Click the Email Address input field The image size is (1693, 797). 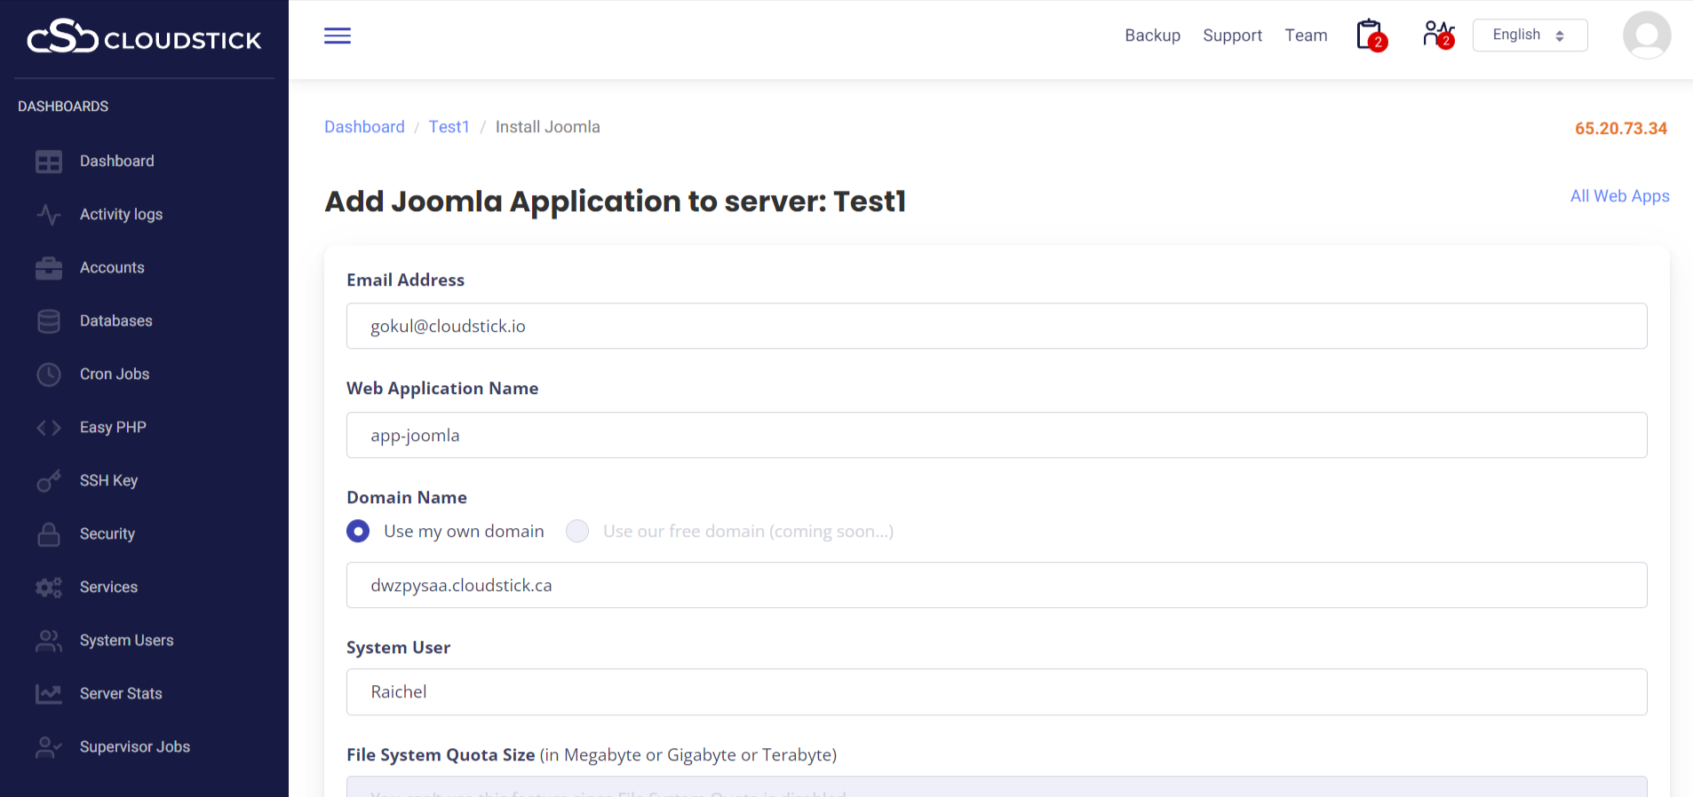996,326
